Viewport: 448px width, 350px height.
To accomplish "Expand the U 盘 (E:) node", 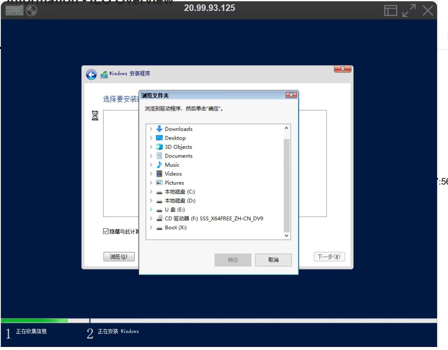I will tap(151, 210).
